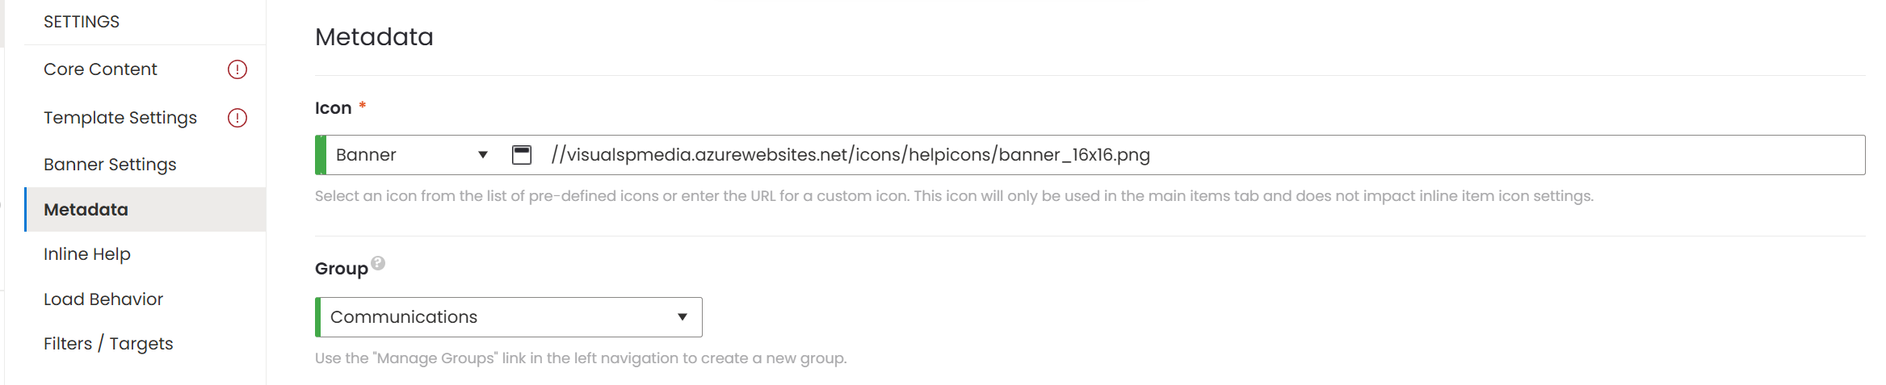The width and height of the screenshot is (1886, 385).
Task: Click the Metadata page heading
Action: tap(374, 37)
